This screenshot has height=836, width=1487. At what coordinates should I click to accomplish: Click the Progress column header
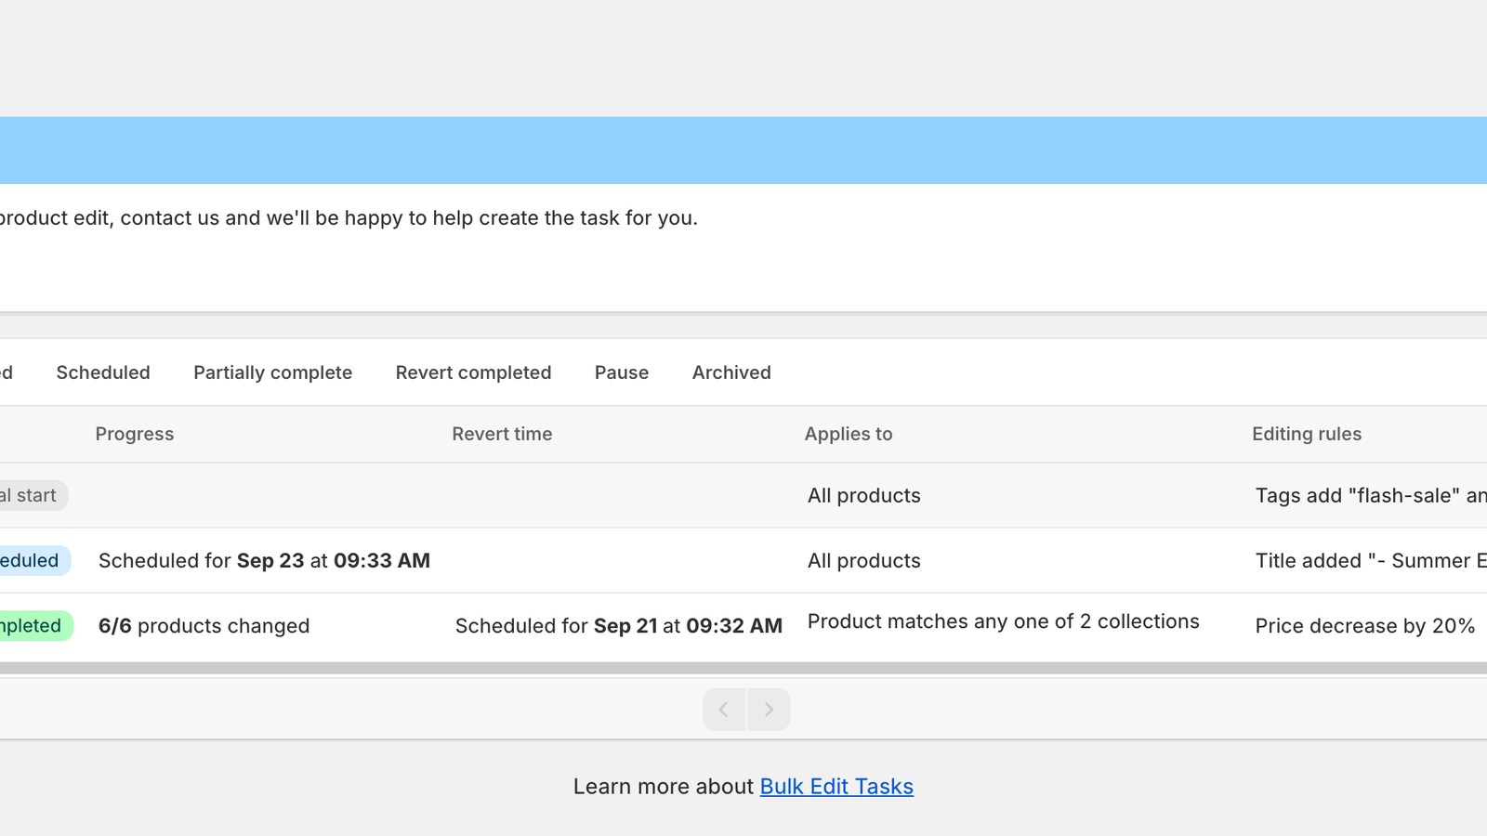click(x=135, y=434)
